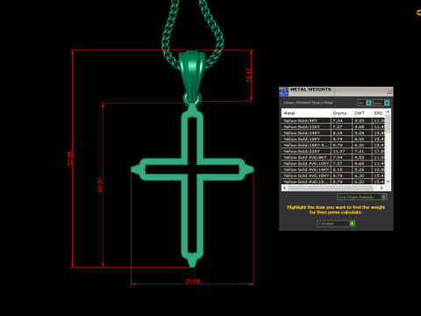This screenshot has height=316, width=421.
Task: Select the 29.84 width dimension label
Action: (192, 281)
